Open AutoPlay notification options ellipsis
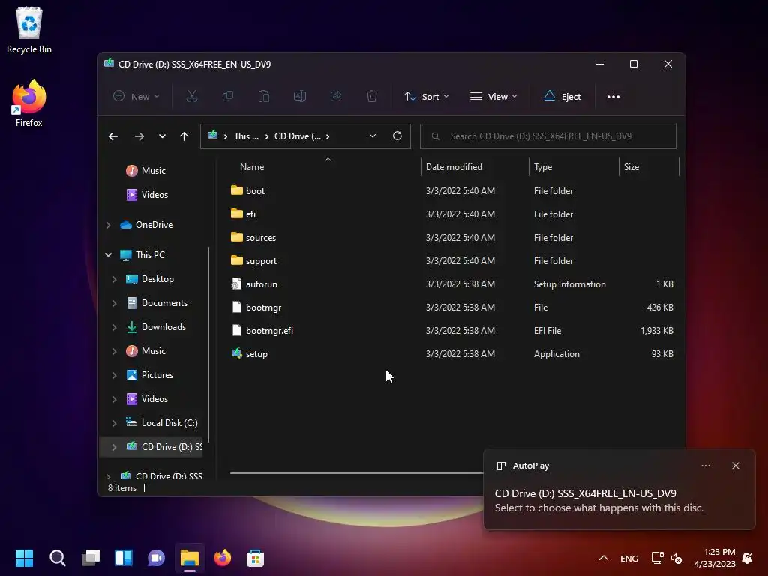Screen dimensions: 768x576 (x=705, y=466)
